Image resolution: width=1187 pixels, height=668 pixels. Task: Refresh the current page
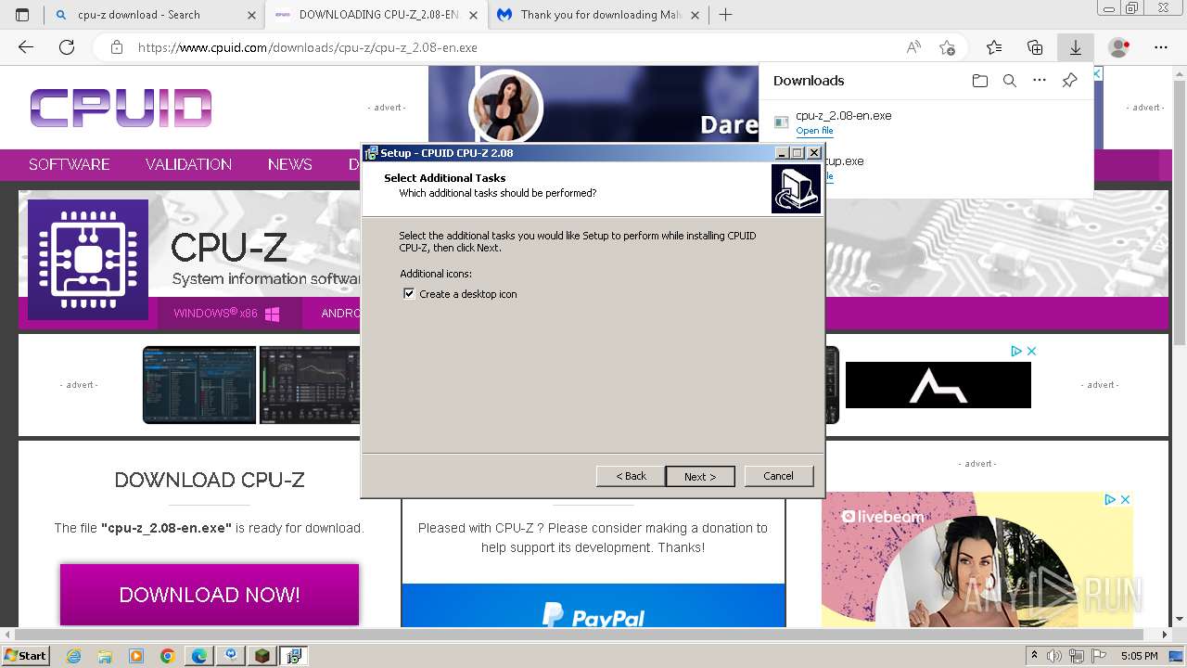pyautogui.click(x=67, y=47)
